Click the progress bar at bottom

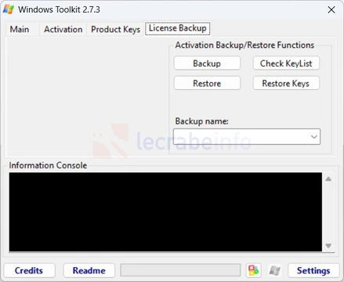coord(180,270)
